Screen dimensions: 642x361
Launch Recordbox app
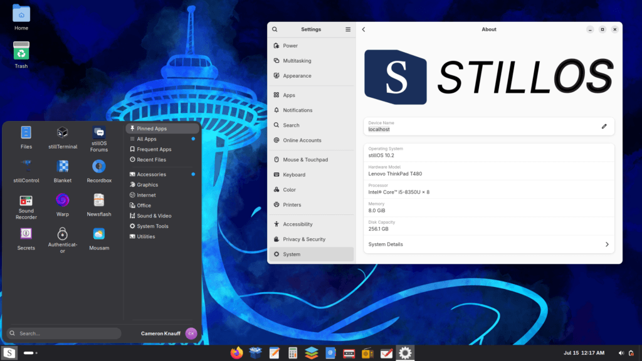point(98,171)
